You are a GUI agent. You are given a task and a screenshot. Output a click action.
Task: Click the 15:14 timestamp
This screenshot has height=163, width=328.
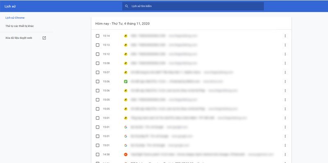(106, 36)
